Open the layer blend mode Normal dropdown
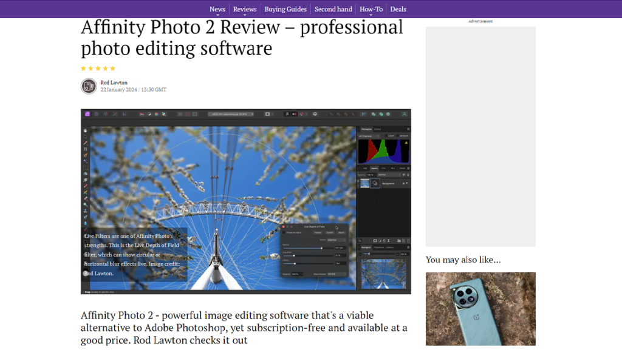This screenshot has height=364, width=622. (388, 175)
